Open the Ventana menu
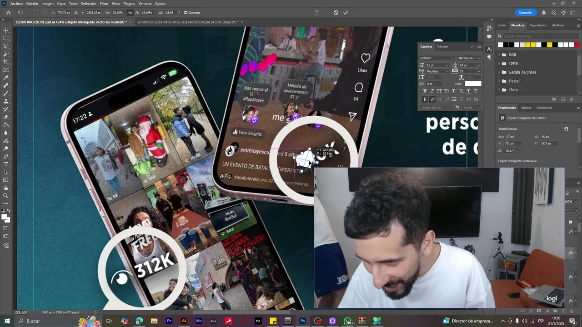582x327 pixels. pyautogui.click(x=145, y=3)
